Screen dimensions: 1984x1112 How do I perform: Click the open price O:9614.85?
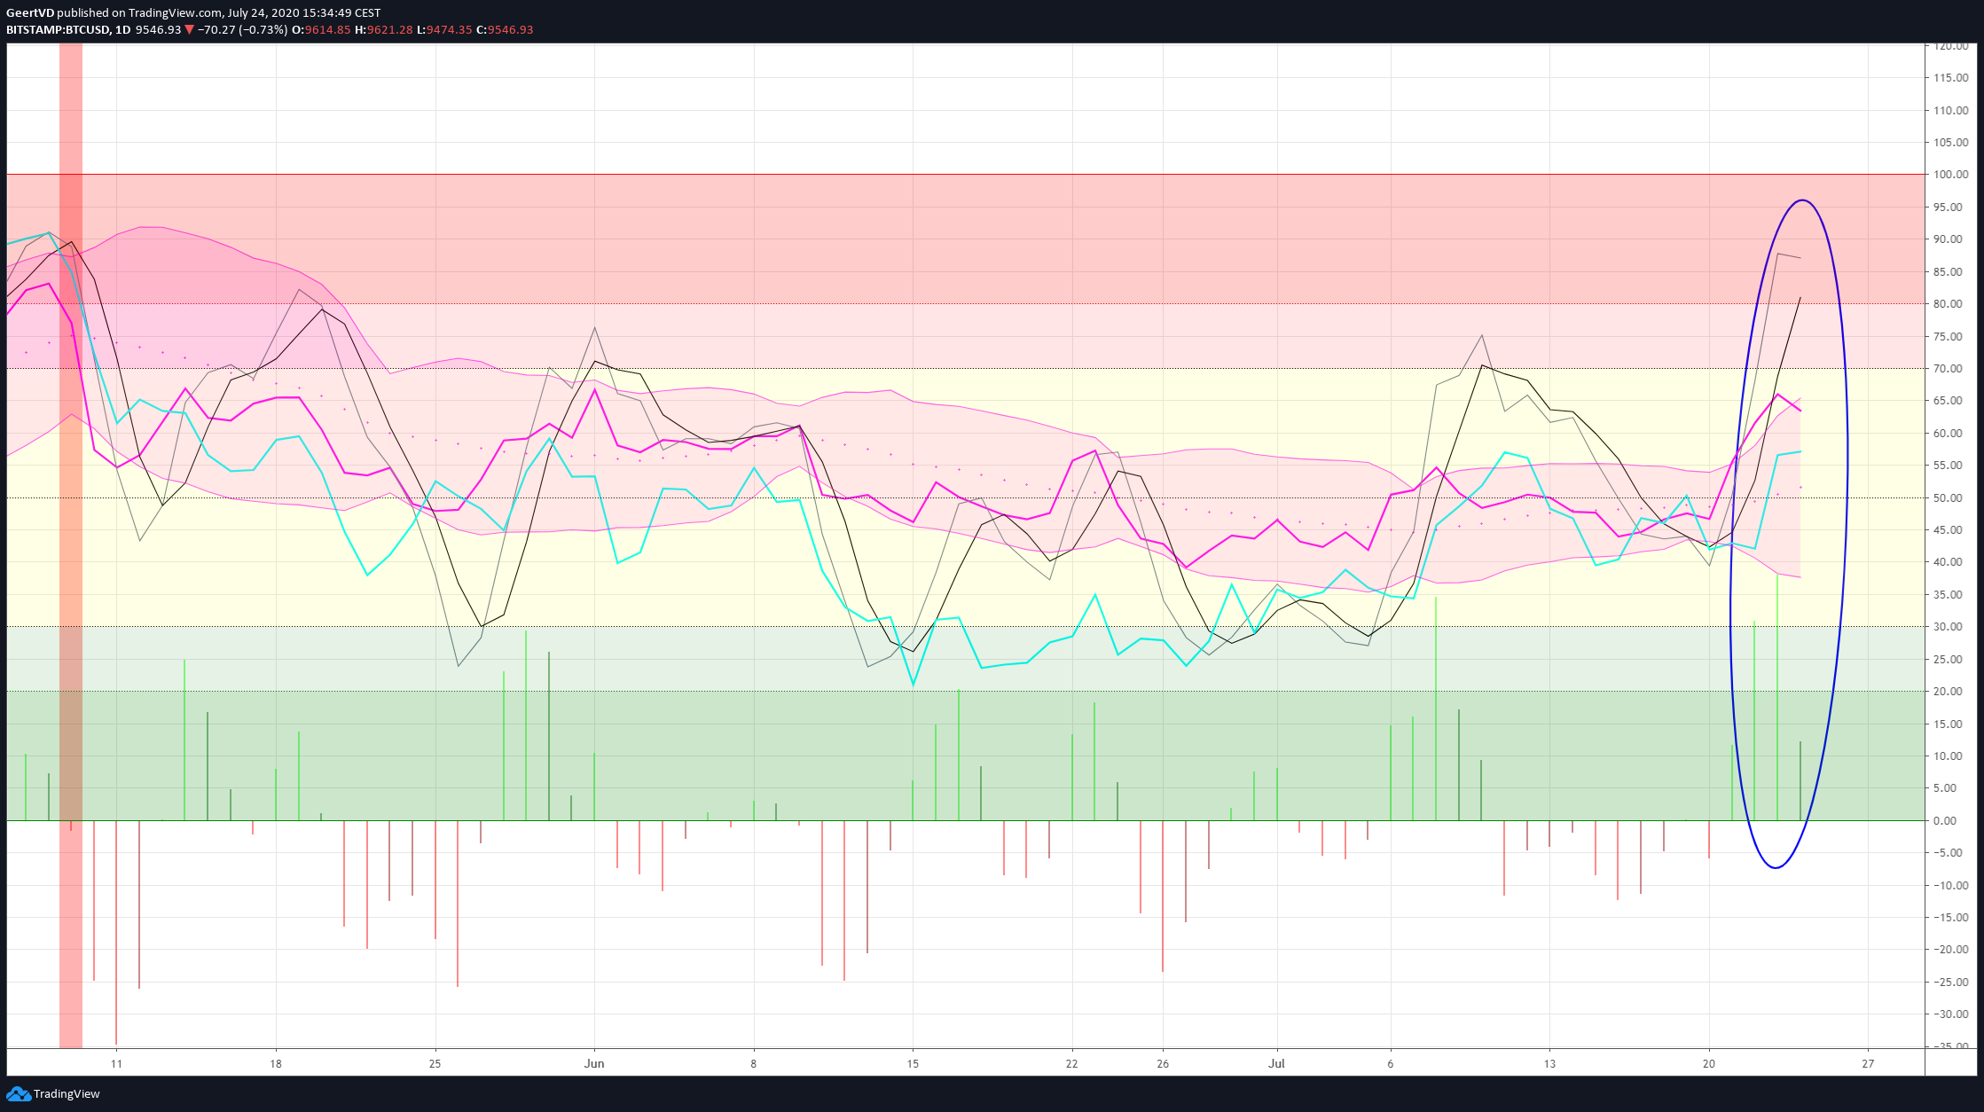[322, 29]
